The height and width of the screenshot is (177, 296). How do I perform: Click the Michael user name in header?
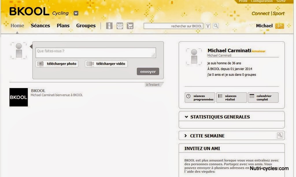pos(264,26)
